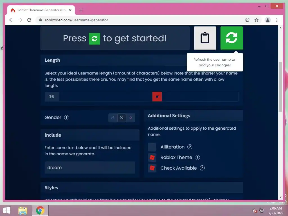Screen dimensions: 288x216
Task: Copy username with the clipboard button
Action: point(205,38)
